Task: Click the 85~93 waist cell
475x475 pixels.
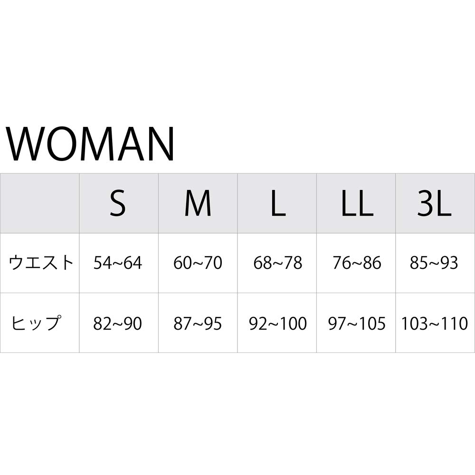Action: (x=434, y=263)
